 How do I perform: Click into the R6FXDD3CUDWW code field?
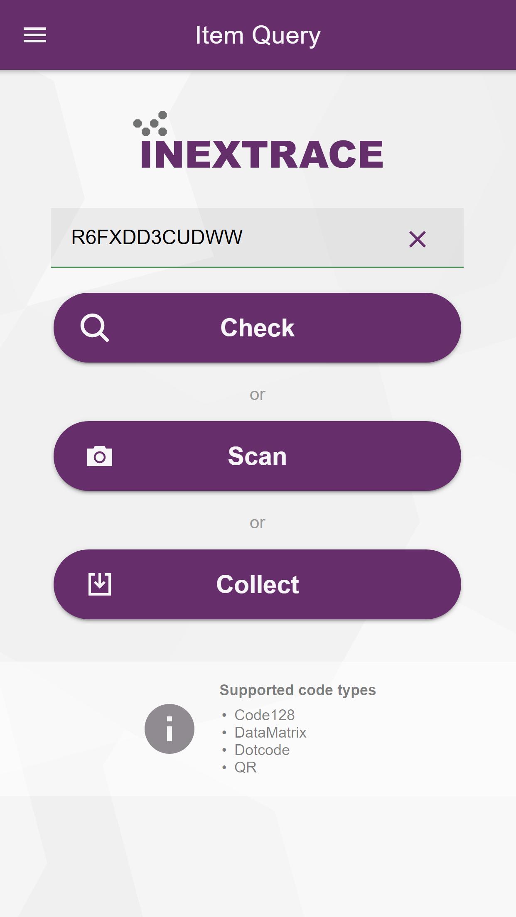tap(257, 238)
